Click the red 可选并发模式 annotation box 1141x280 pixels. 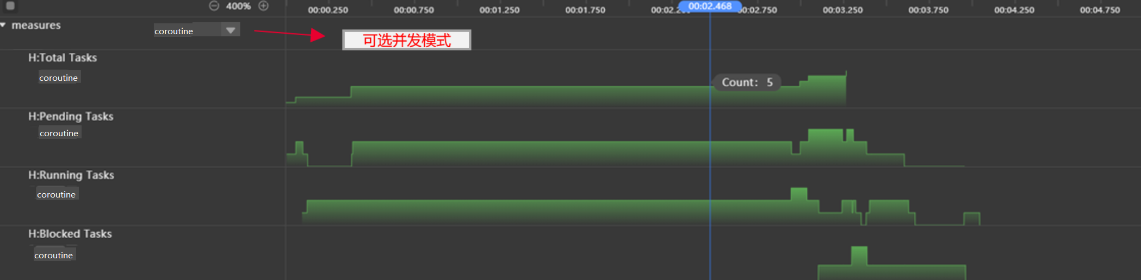point(406,40)
